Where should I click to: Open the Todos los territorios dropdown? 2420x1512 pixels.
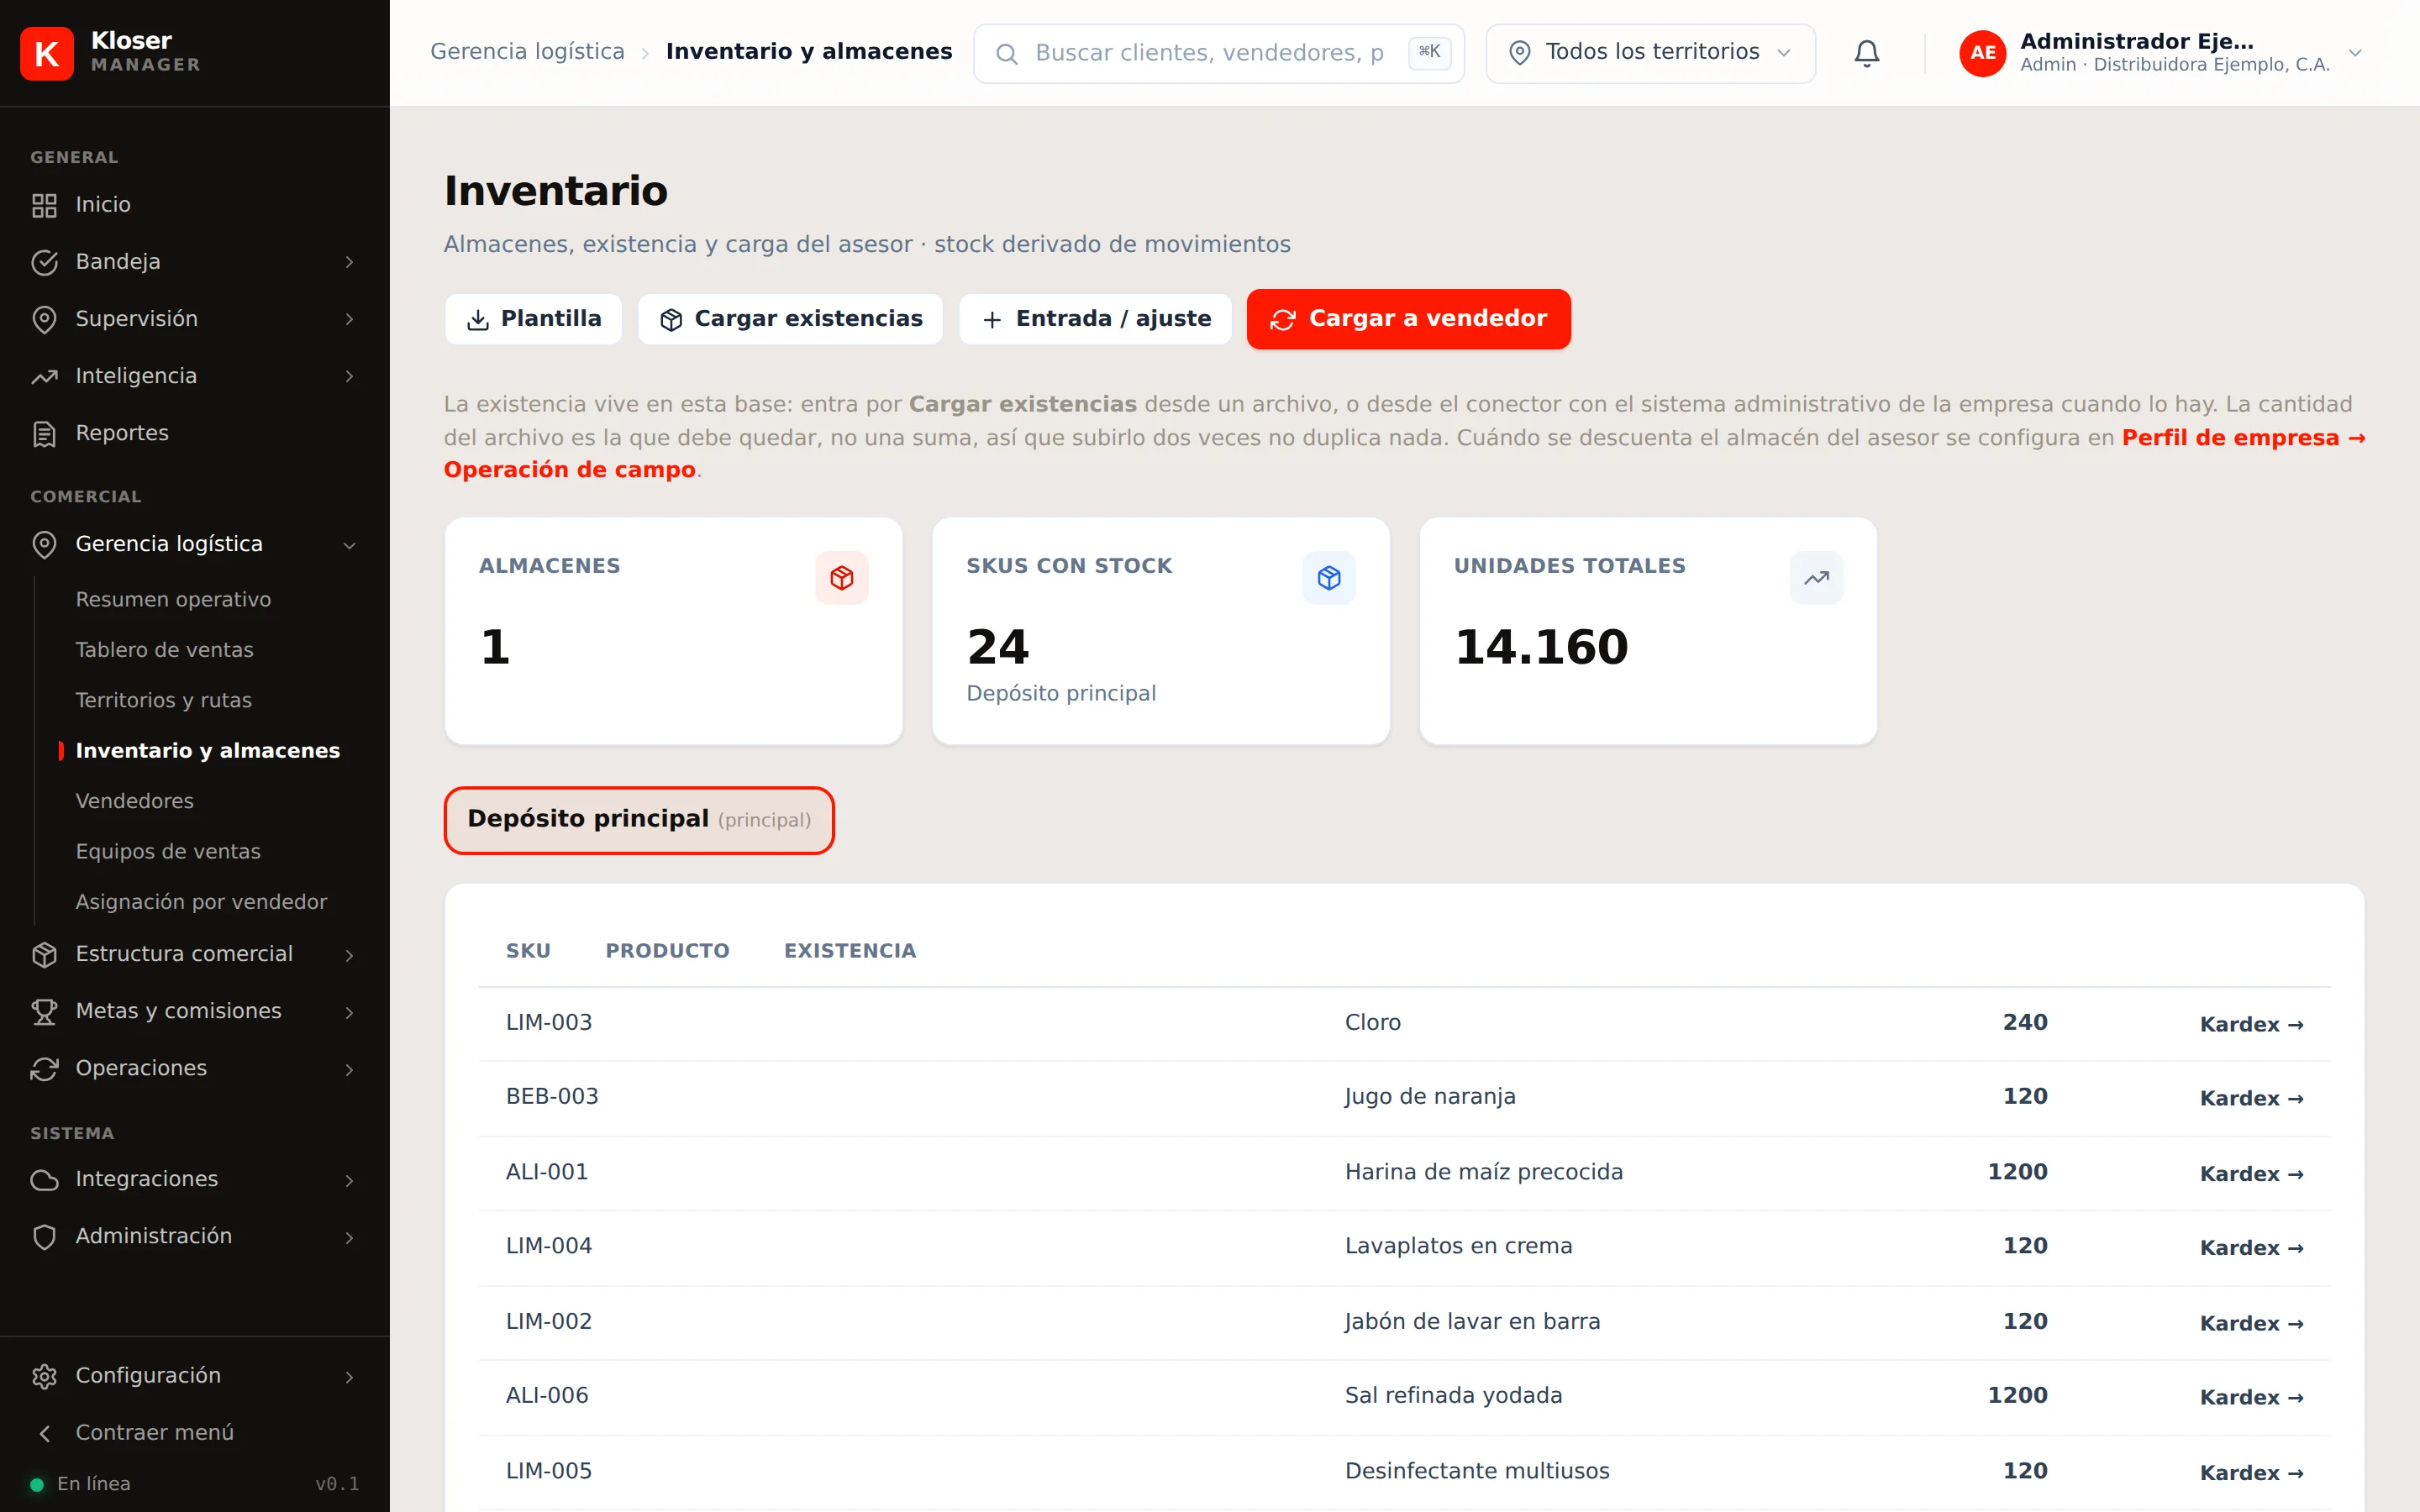pyautogui.click(x=1650, y=53)
